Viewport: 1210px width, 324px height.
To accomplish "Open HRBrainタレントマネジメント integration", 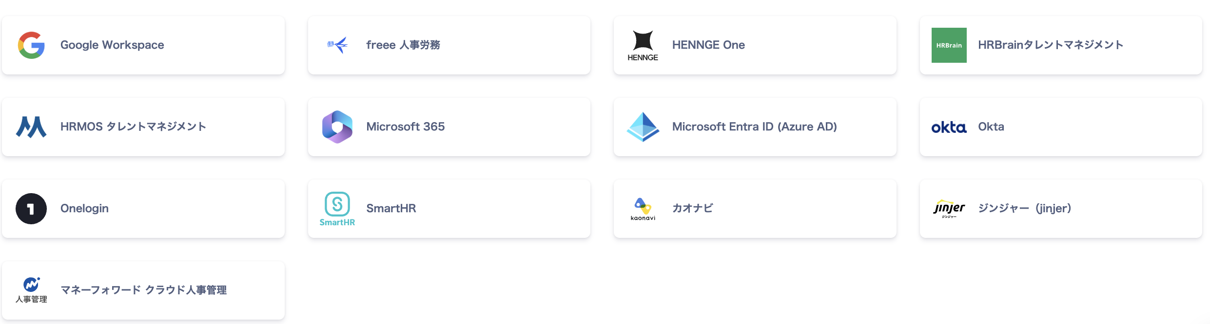I will pos(1051,45).
